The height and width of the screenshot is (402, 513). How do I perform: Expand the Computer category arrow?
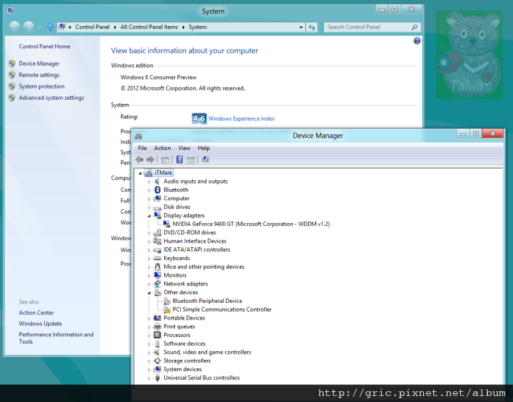click(149, 199)
